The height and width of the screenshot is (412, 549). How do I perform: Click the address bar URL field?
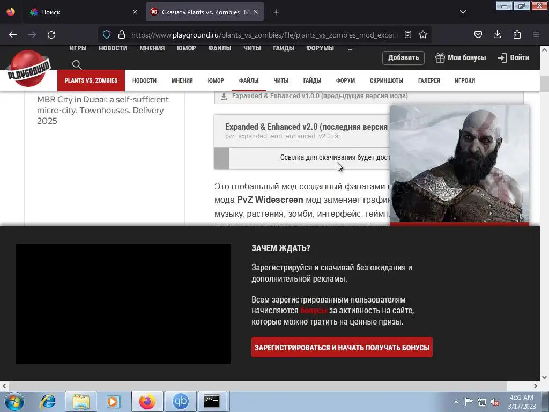(264, 35)
